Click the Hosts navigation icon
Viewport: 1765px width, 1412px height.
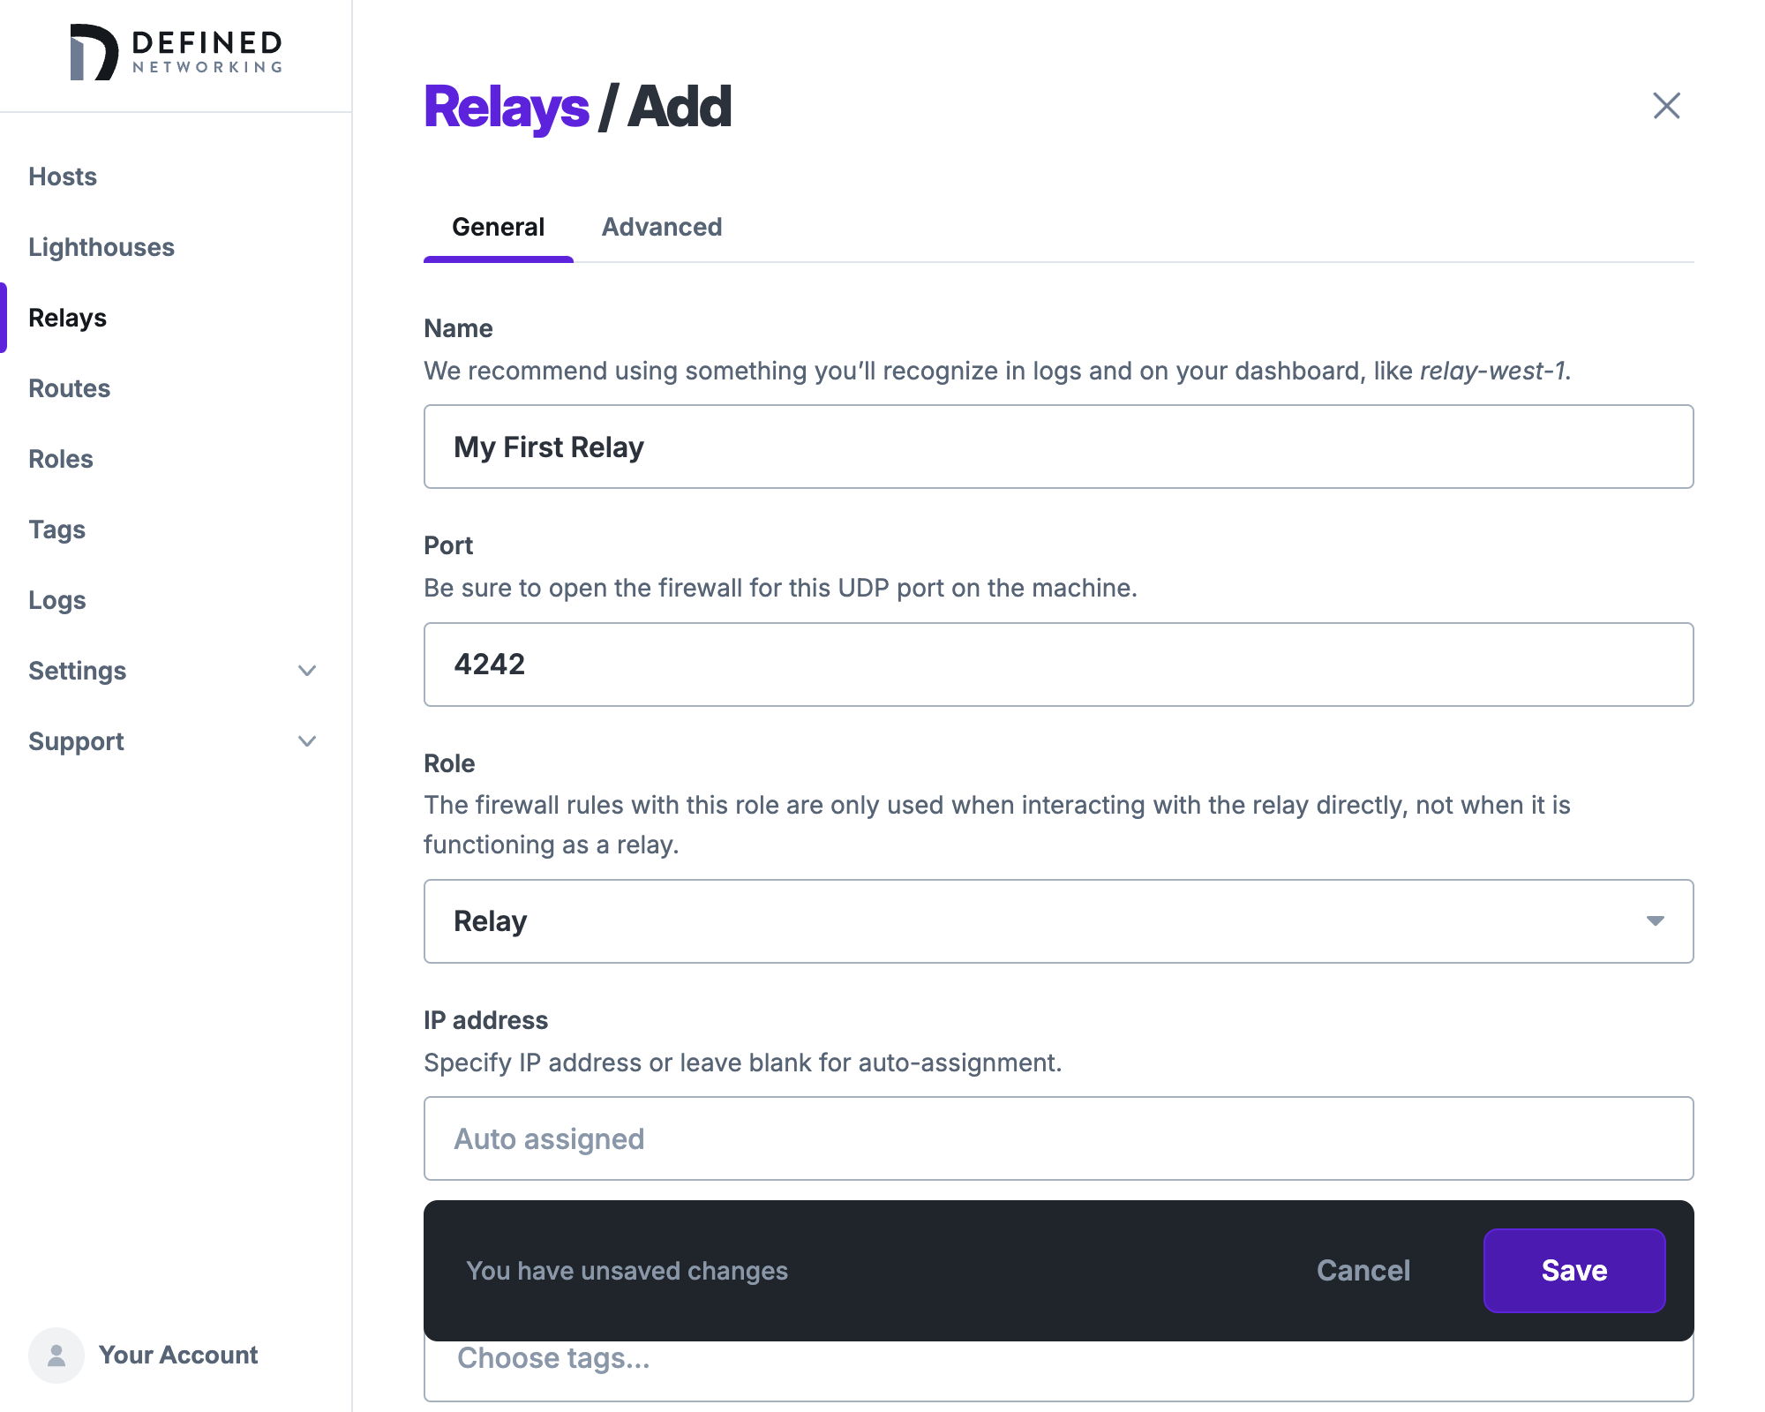[x=62, y=176]
